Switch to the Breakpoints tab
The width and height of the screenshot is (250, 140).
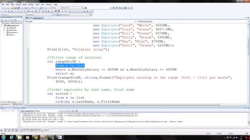(36, 130)
